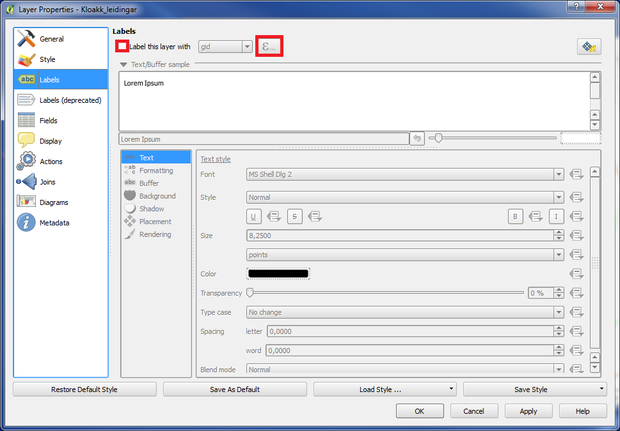The width and height of the screenshot is (620, 431).
Task: Click the Apply button
Action: point(529,411)
